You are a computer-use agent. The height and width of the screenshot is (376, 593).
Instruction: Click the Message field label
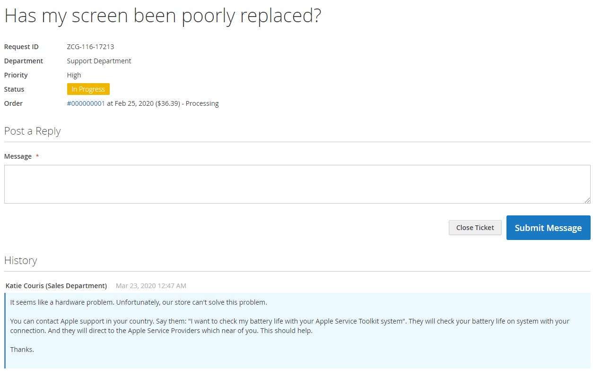coord(18,156)
